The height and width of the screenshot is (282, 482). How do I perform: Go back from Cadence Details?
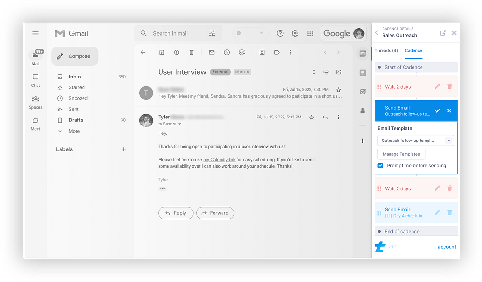[376, 32]
